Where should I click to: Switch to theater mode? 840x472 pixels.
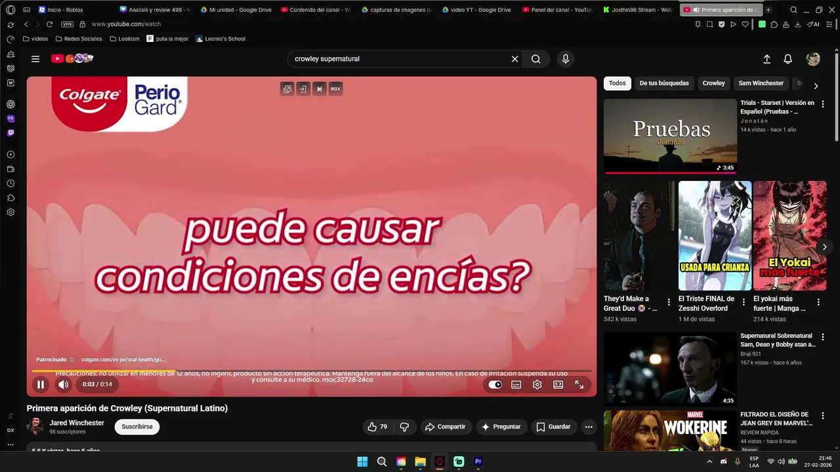click(x=558, y=385)
